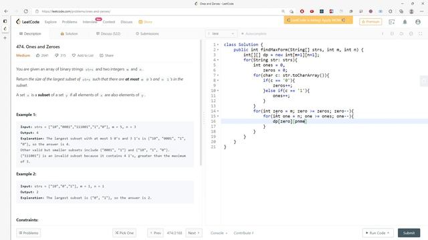The image size is (428, 240).
Task: Open the Run Code dropdown
Action: pos(378,233)
